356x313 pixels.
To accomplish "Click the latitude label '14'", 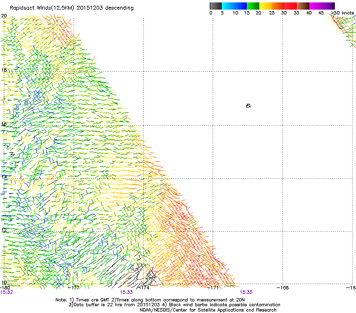I will (4, 177).
